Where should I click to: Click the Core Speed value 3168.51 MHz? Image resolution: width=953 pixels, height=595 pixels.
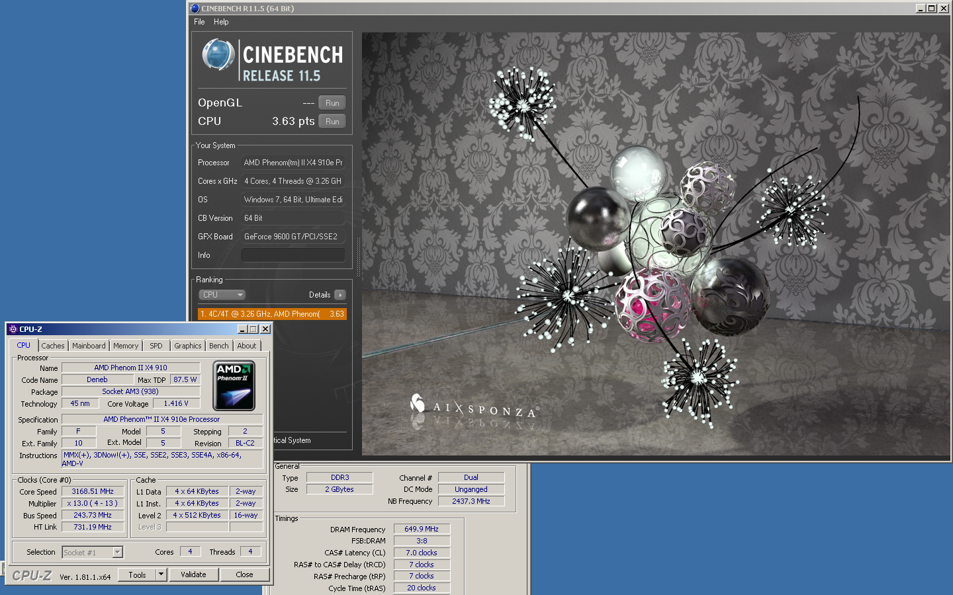pos(93,491)
